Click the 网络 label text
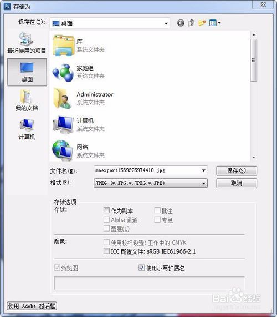Viewport: 277px width, 317px height. pyautogui.click(x=82, y=147)
